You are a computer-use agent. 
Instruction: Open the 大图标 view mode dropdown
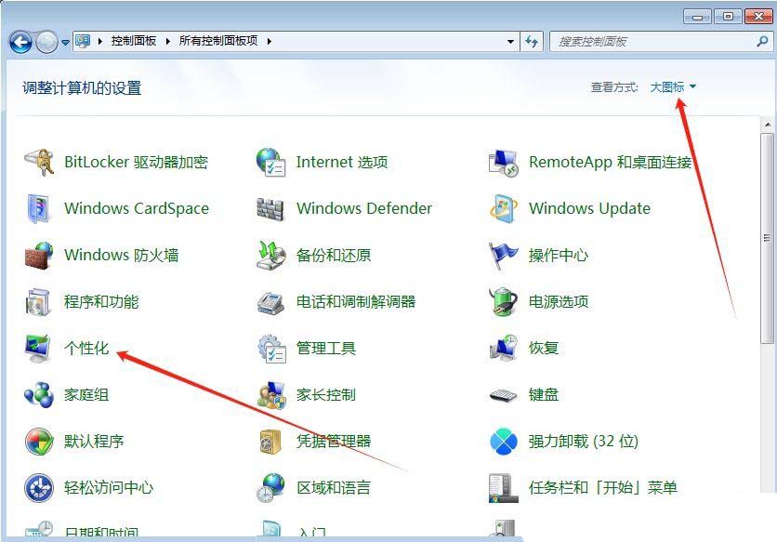tap(673, 87)
